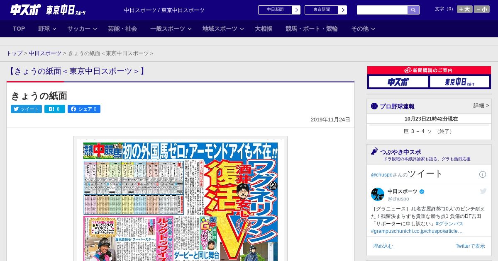This screenshot has height=261, width=498.
Task: Click the 東京中日スポーツ subscription banner button
Action: click(x=460, y=82)
